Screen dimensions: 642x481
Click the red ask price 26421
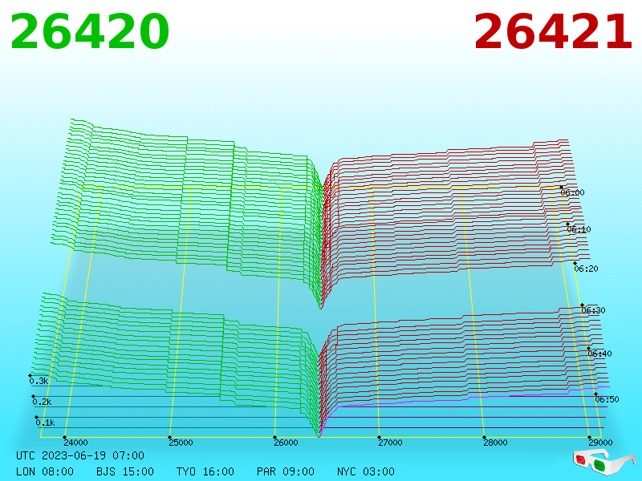(x=553, y=32)
